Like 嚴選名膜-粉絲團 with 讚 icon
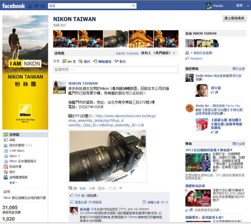This screenshot has width=251, height=224. tap(215, 132)
